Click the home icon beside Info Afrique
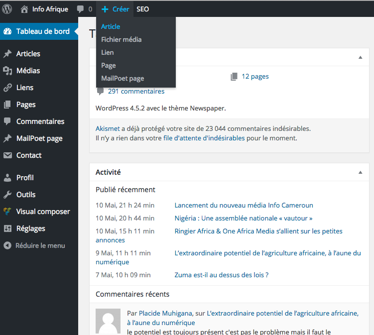Image resolution: width=374 pixels, height=335 pixels. [24, 9]
